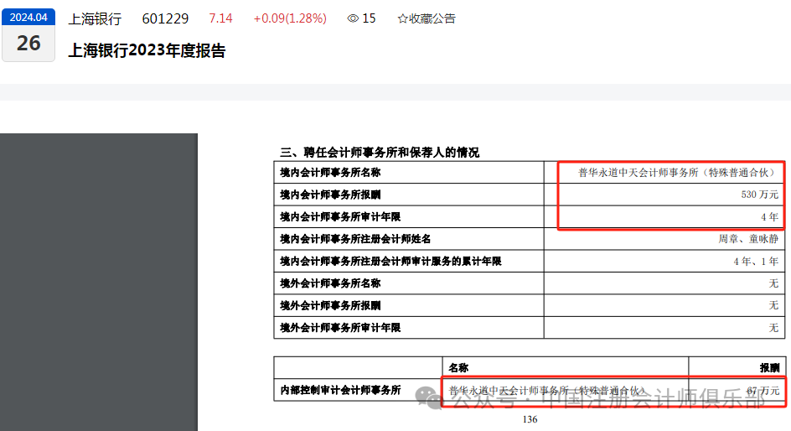Click the eye views icon
The image size is (791, 431).
click(x=353, y=18)
